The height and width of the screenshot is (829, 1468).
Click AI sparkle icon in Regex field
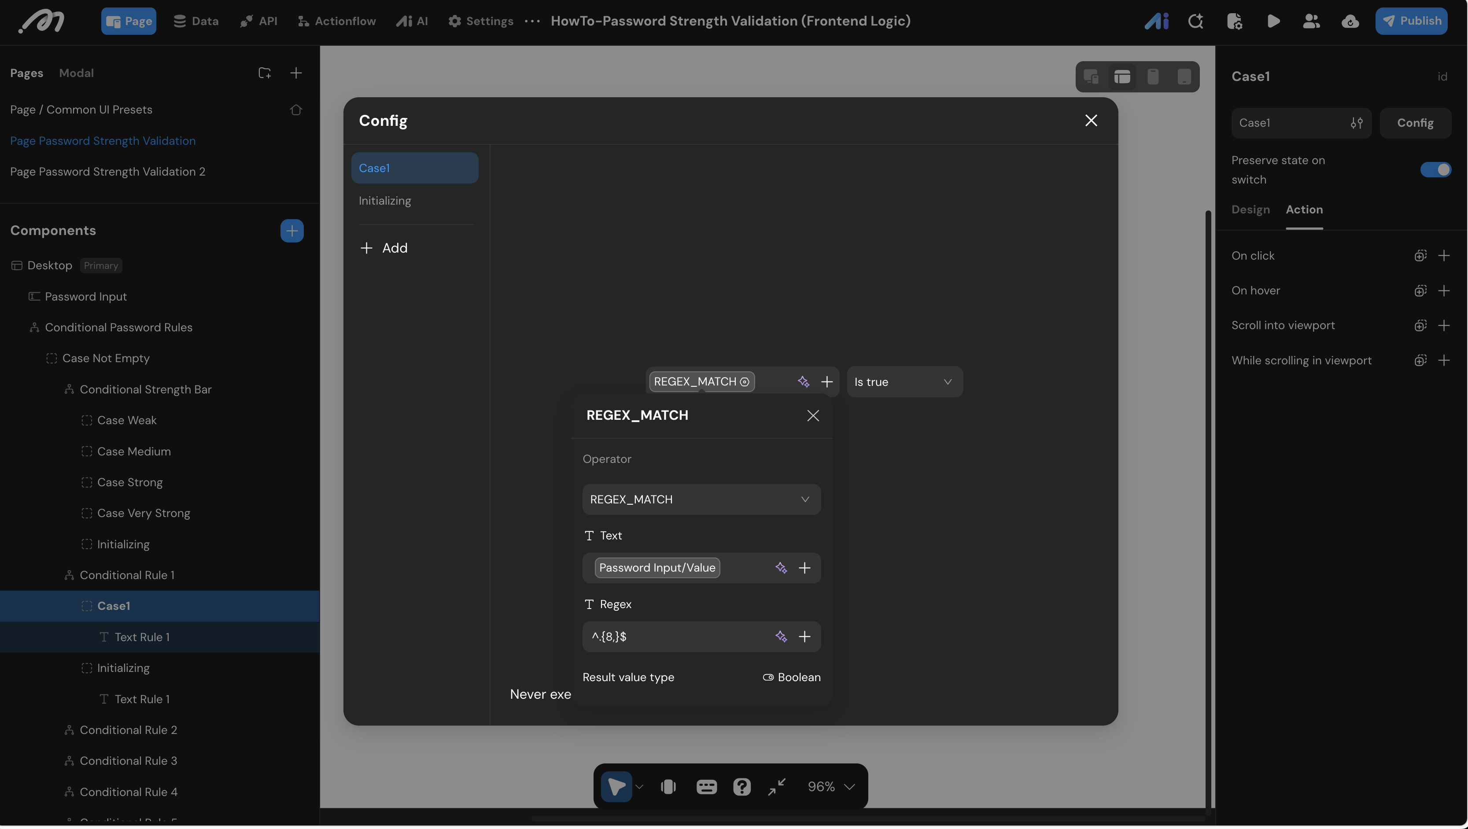click(x=781, y=637)
